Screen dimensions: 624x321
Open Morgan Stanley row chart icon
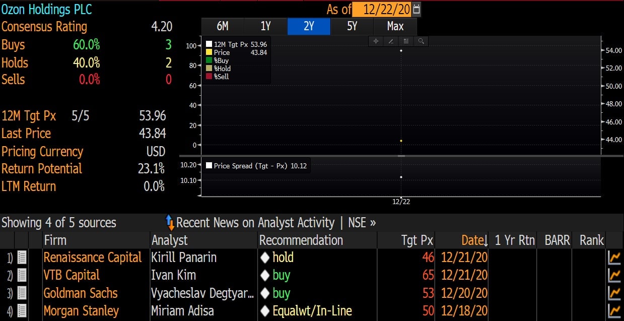pos(614,311)
